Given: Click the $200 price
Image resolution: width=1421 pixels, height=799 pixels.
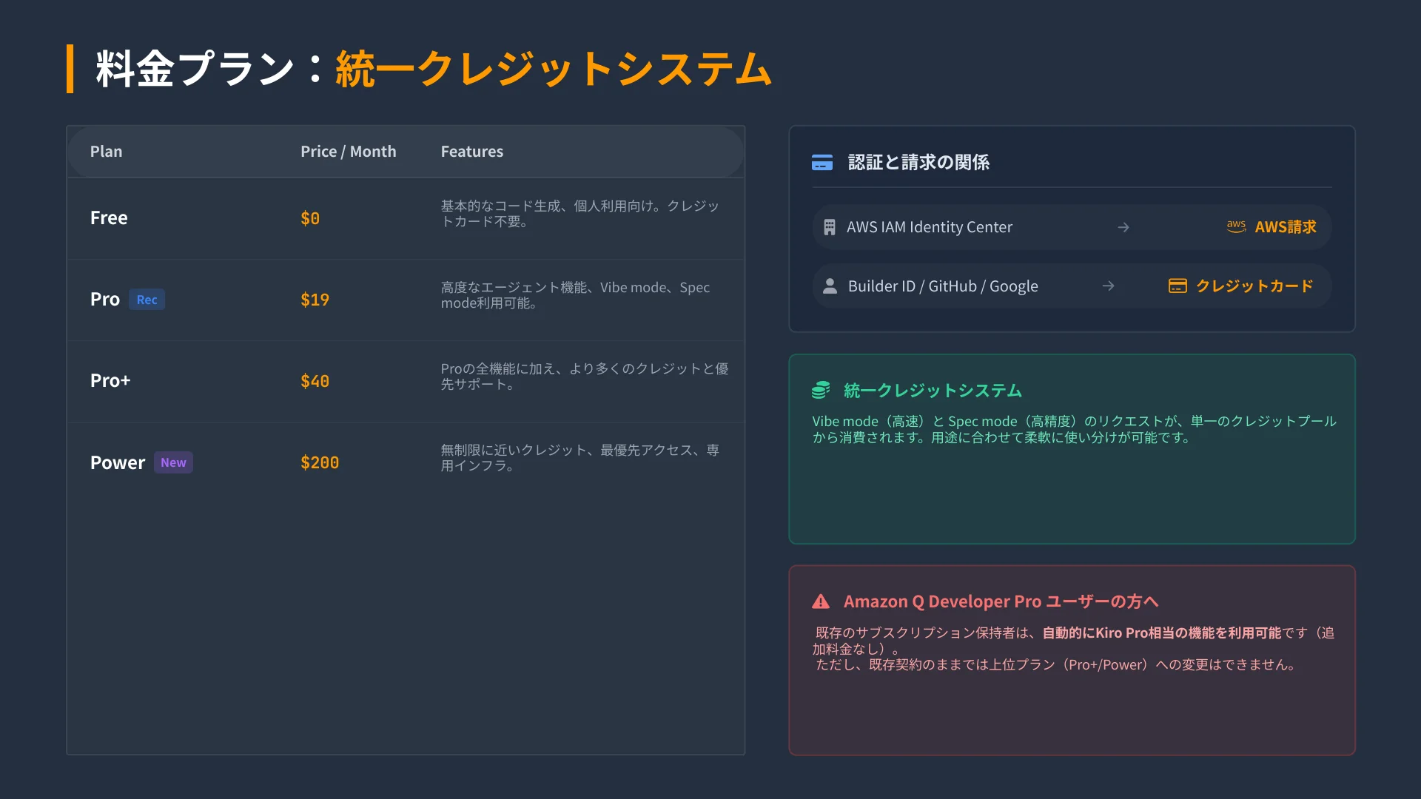Looking at the screenshot, I should [320, 462].
